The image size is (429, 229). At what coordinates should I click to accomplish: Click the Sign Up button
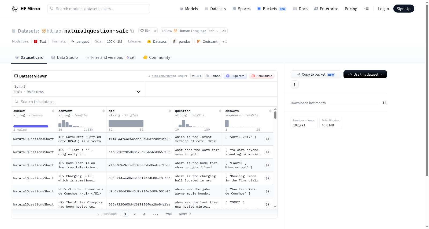click(x=404, y=9)
